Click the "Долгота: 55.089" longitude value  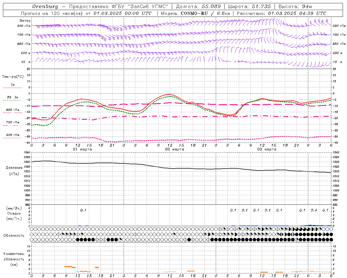click(198, 7)
